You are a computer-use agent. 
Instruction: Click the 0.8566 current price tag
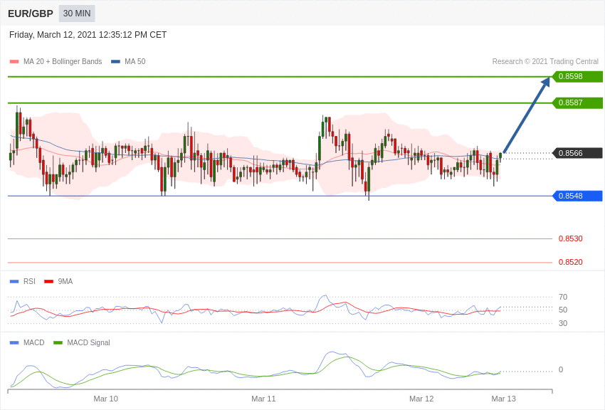pyautogui.click(x=578, y=153)
